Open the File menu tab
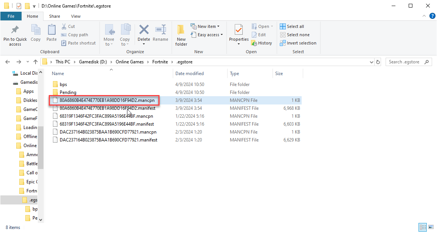The height and width of the screenshot is (232, 437). (x=11, y=16)
